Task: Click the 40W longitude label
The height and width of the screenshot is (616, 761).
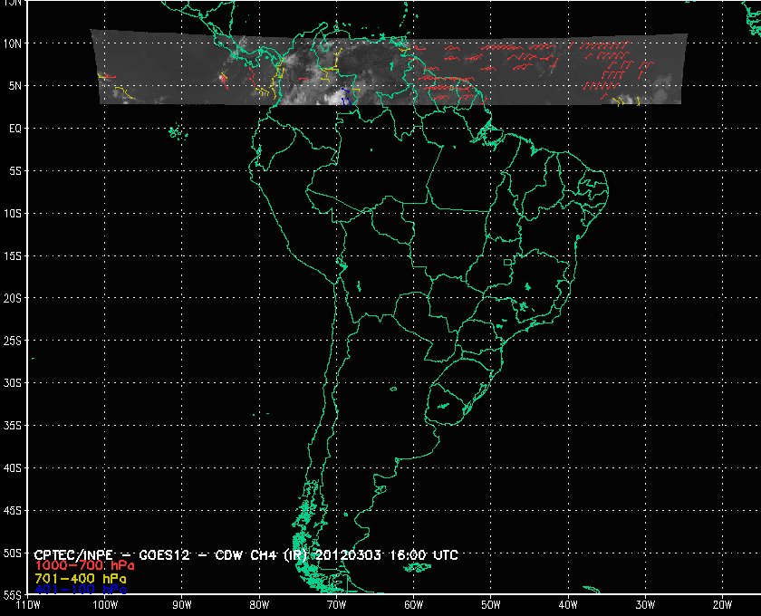Action: point(568,605)
